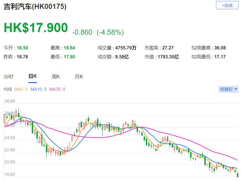
Task: Click the 30.00 axis label
Action: [10, 101]
